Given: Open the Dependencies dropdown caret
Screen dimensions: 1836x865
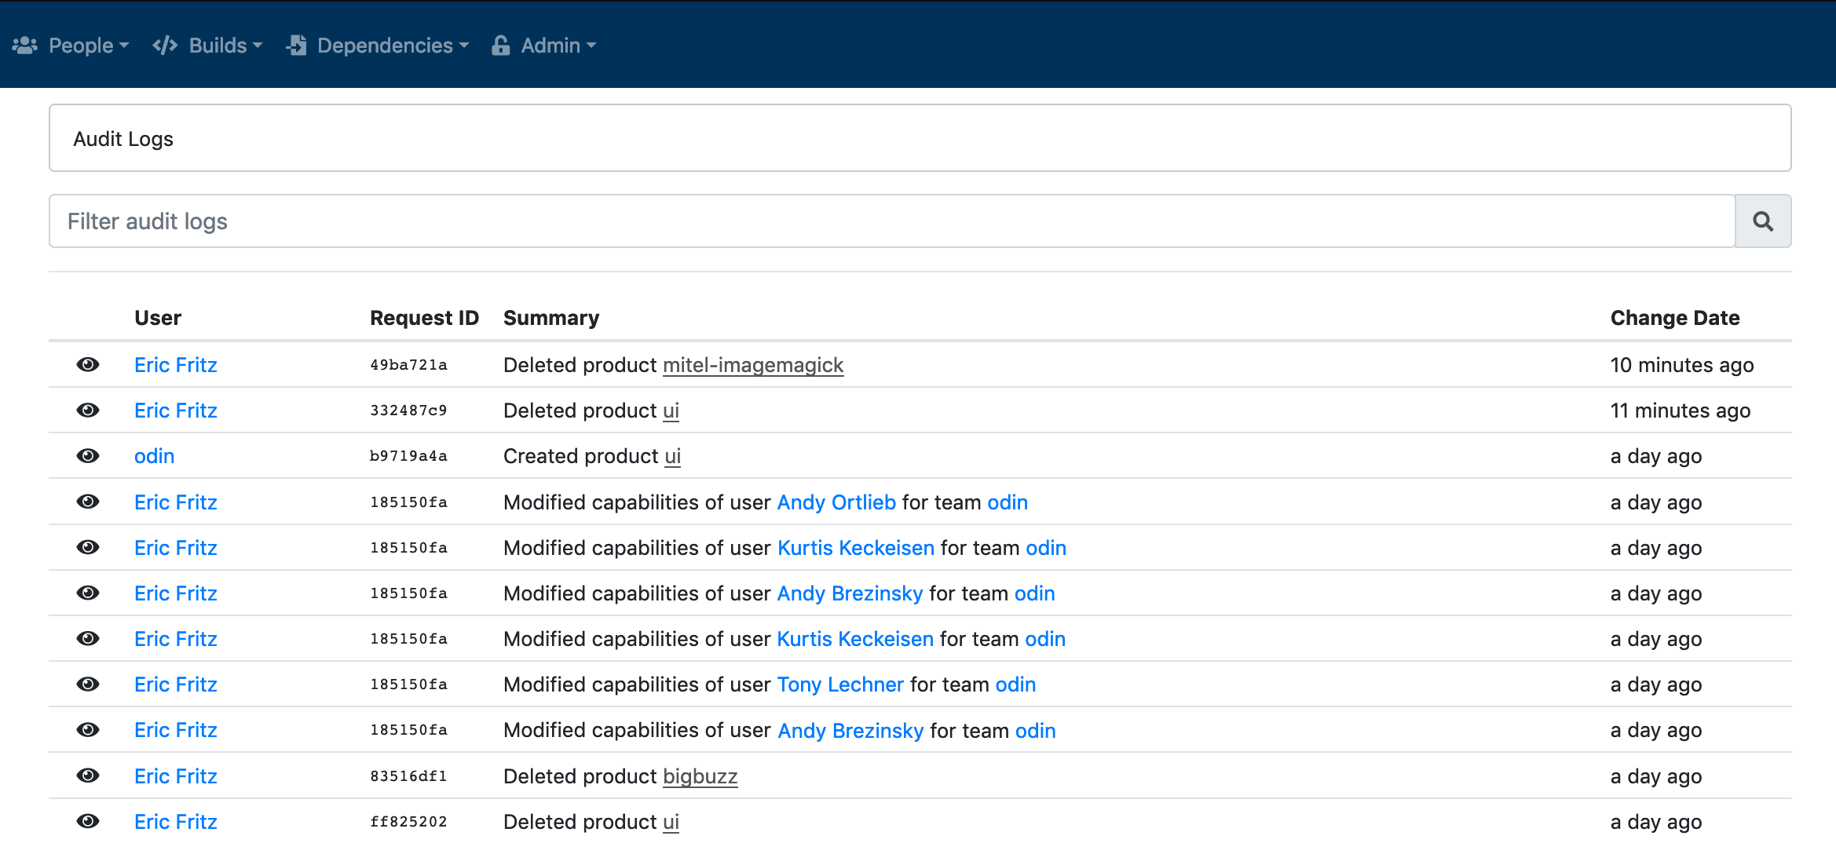Looking at the screenshot, I should [464, 46].
